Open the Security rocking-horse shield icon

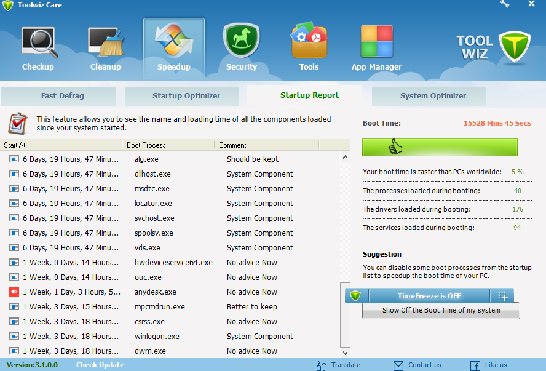(x=241, y=41)
